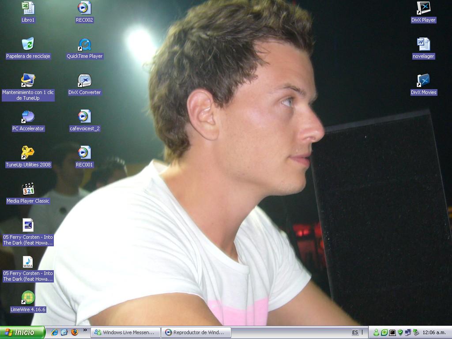The width and height of the screenshot is (452, 339).
Task: Open LimeWire 4.16.6 shortcut
Action: tap(28, 298)
